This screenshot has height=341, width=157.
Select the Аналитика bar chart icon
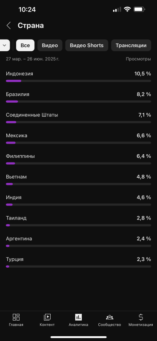pyautogui.click(x=78, y=317)
